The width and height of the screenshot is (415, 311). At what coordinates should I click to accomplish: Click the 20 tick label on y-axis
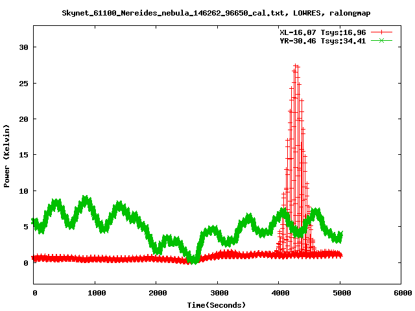[x=24, y=119]
